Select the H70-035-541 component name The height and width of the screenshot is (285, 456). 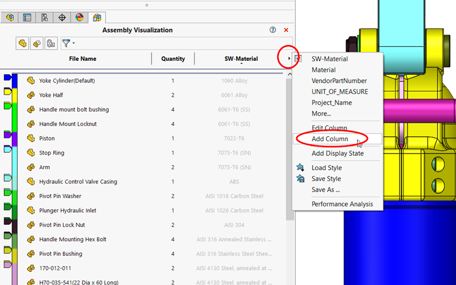79,282
